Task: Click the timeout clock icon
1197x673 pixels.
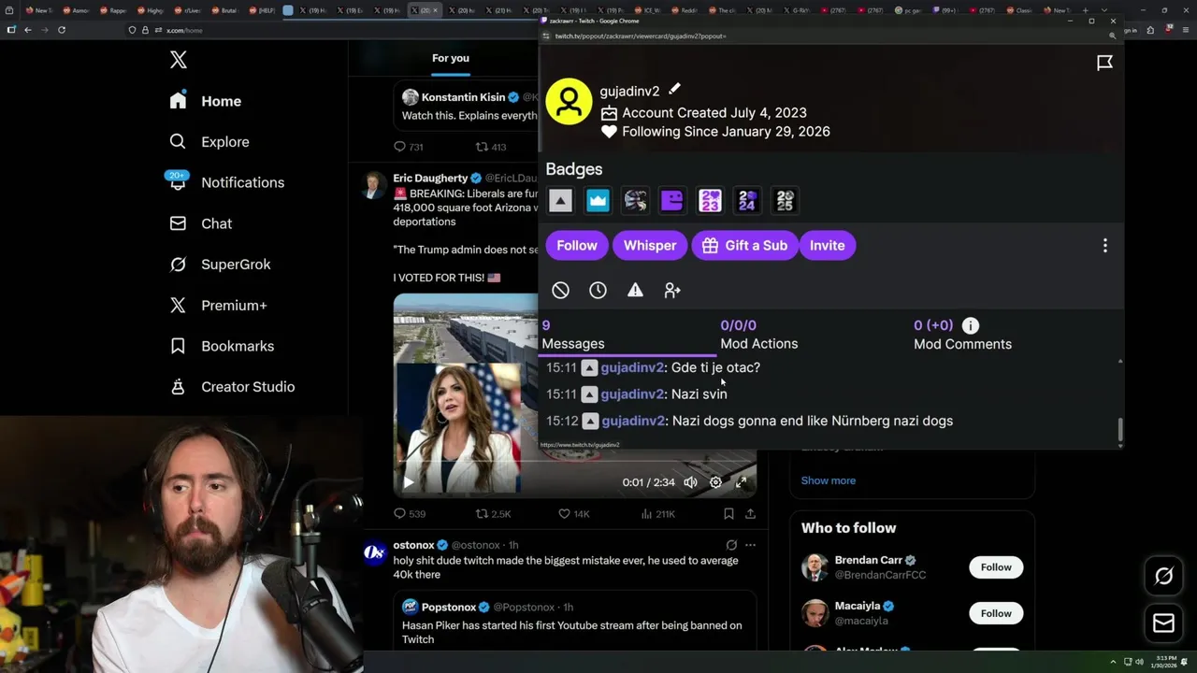Action: 598,291
